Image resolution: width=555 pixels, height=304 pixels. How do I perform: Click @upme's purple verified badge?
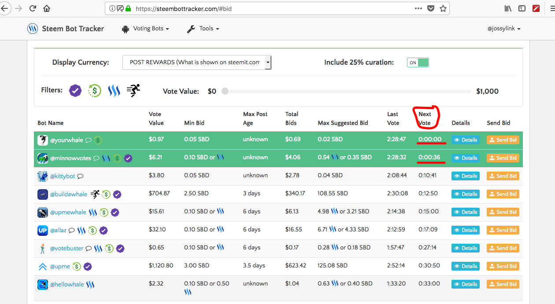[x=88, y=267]
